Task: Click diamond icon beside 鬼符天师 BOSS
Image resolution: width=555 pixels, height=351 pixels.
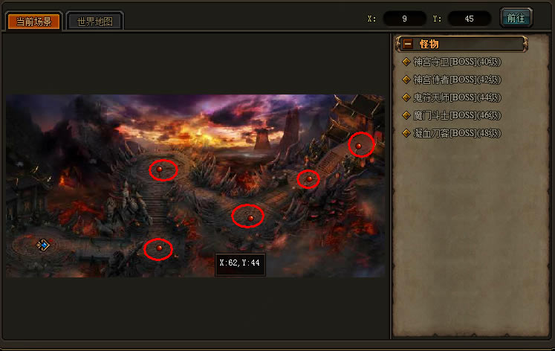Action: [406, 97]
